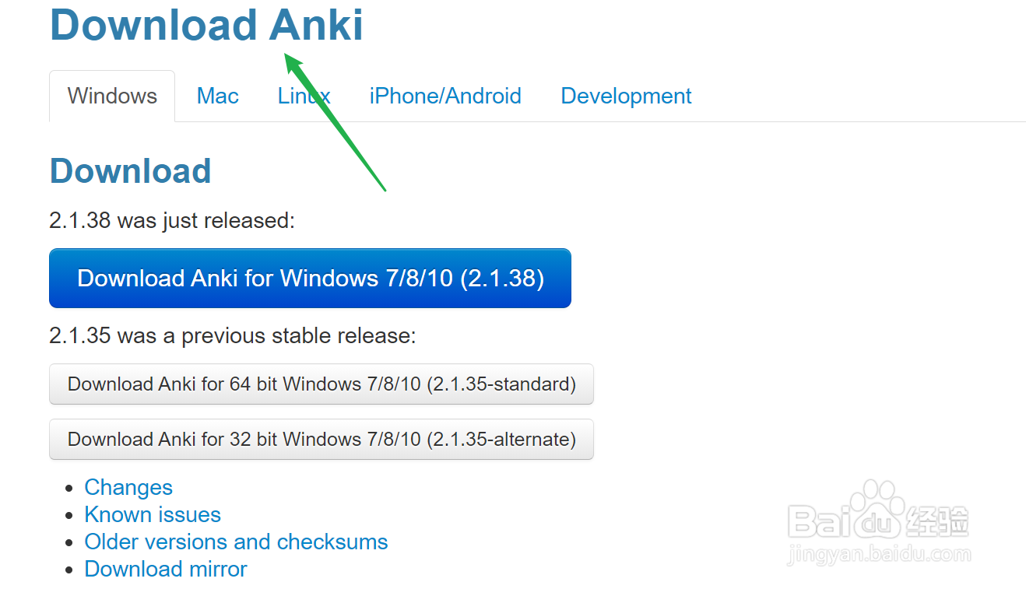Click the jingyan.baidu.com watermark text
Screen dimensions: 1026x589
[880, 556]
